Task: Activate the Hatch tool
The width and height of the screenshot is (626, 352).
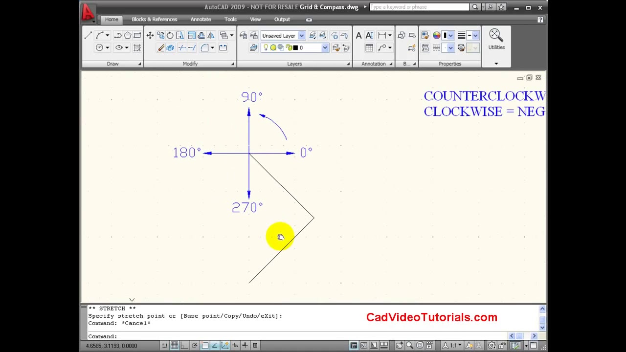Action: click(137, 47)
